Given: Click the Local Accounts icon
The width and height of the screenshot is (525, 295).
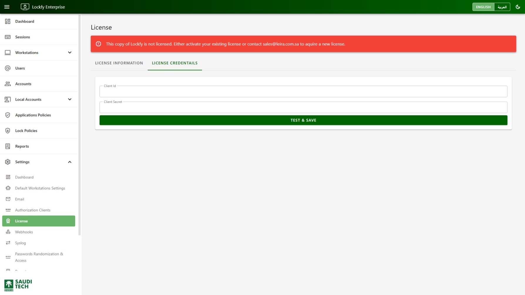Looking at the screenshot, I should tap(8, 99).
